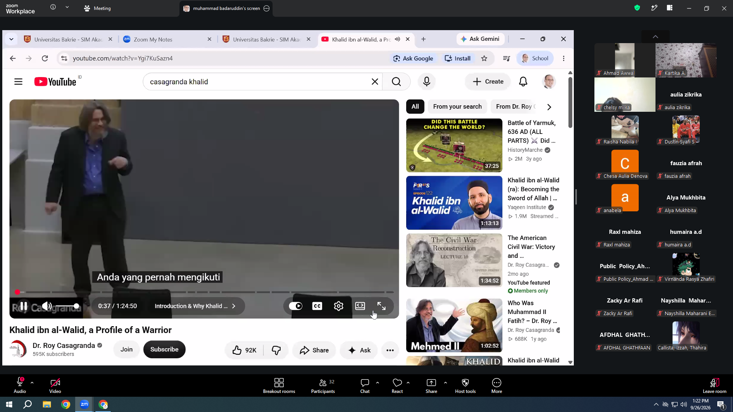Switch player to theater mode
This screenshot has height=412, width=733.
(x=360, y=306)
